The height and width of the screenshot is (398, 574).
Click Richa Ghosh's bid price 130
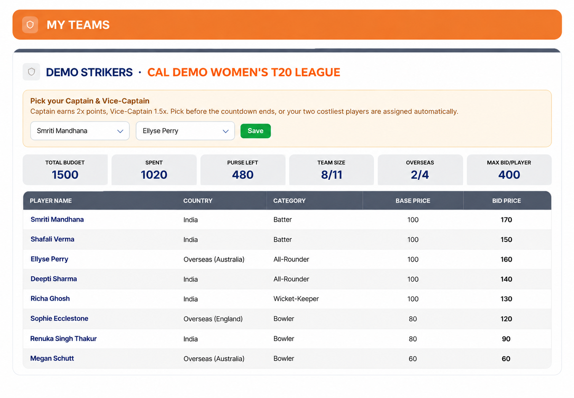click(506, 299)
